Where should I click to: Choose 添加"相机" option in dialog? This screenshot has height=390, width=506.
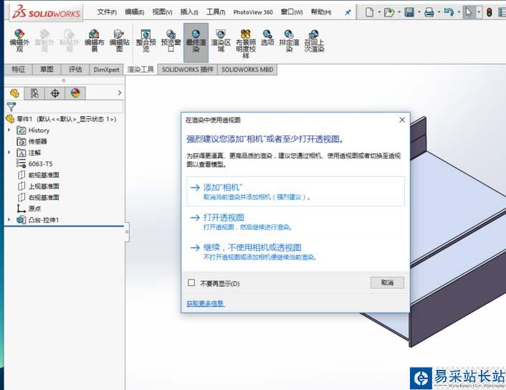click(295, 191)
